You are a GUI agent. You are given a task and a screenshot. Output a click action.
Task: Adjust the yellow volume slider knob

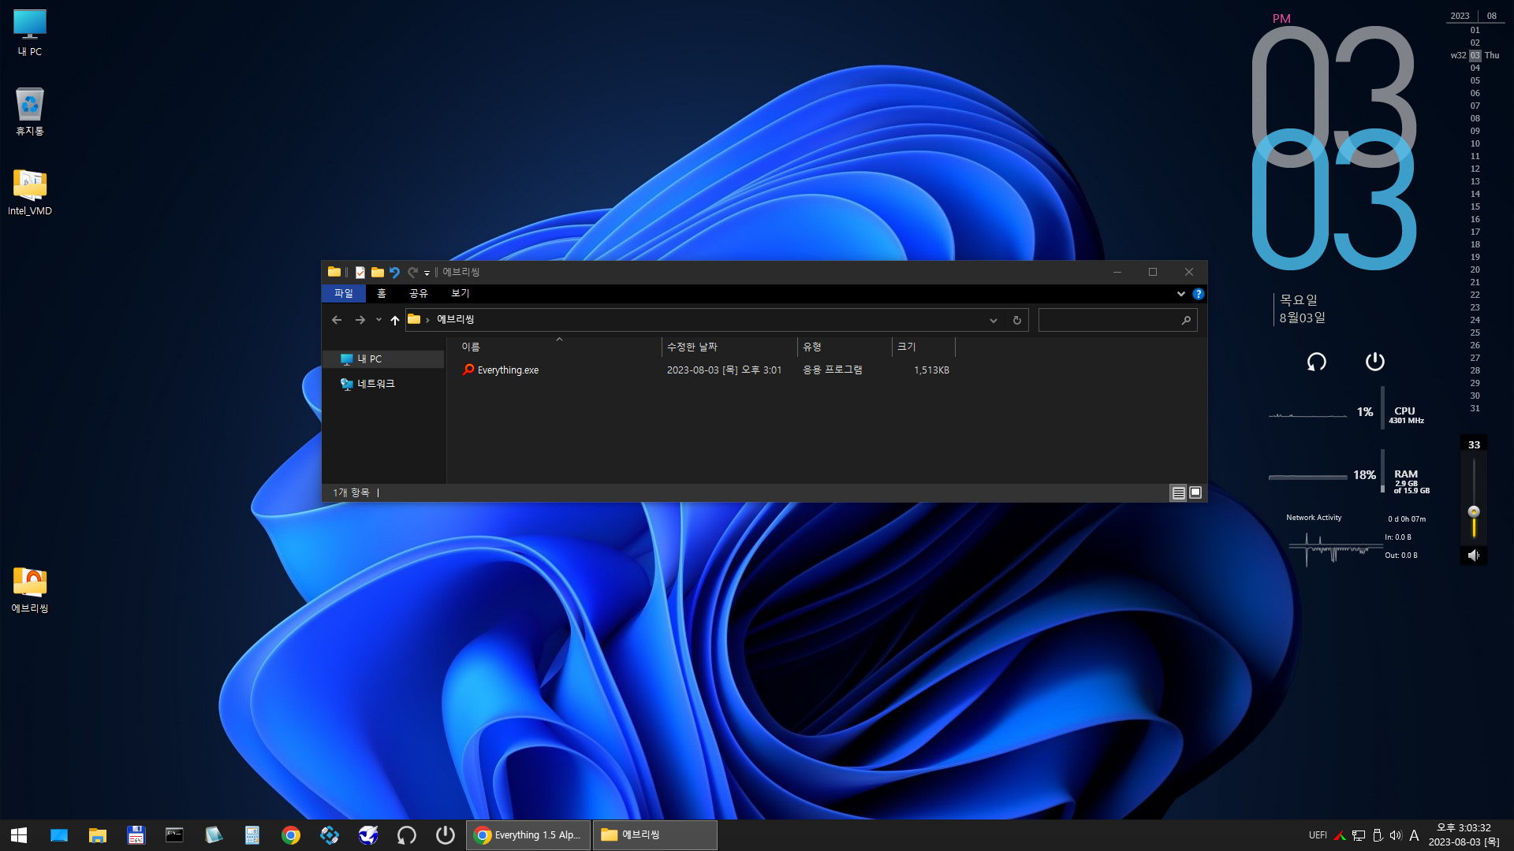click(x=1474, y=512)
